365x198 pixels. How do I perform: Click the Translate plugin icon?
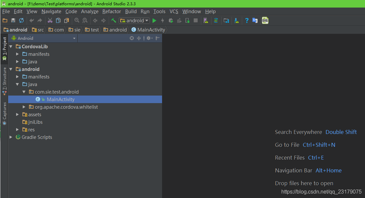(255, 21)
